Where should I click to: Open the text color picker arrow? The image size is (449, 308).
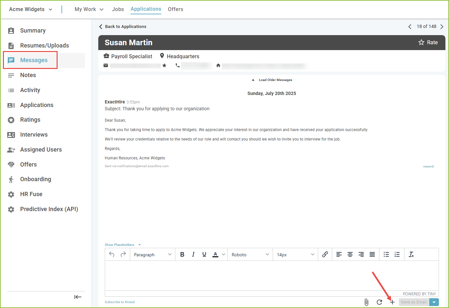pos(224,254)
